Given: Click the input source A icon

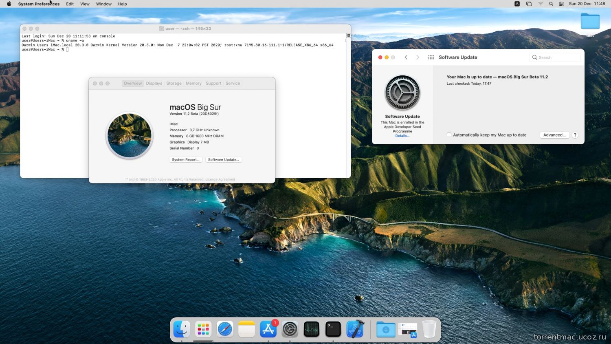Looking at the screenshot, I should point(517,4).
